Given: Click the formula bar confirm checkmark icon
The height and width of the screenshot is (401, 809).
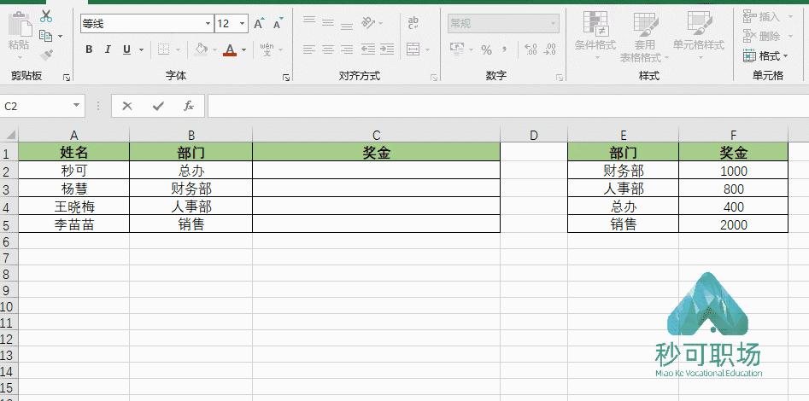Looking at the screenshot, I should click(x=158, y=106).
